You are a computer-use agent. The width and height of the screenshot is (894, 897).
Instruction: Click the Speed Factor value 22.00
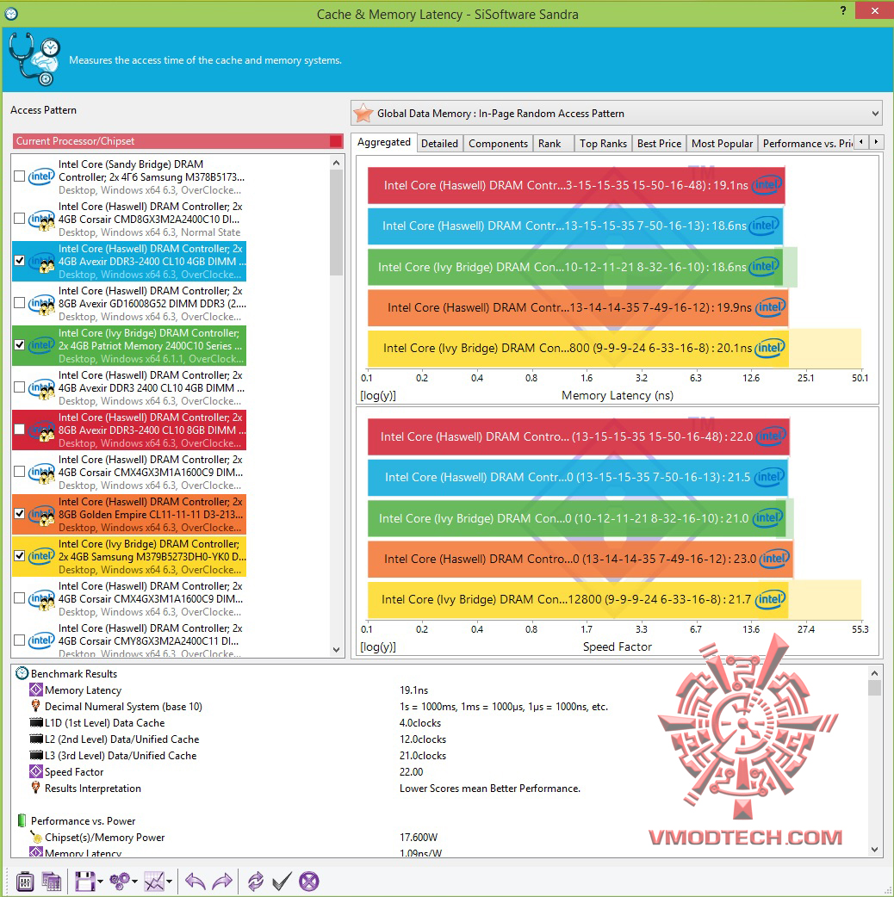tap(412, 771)
